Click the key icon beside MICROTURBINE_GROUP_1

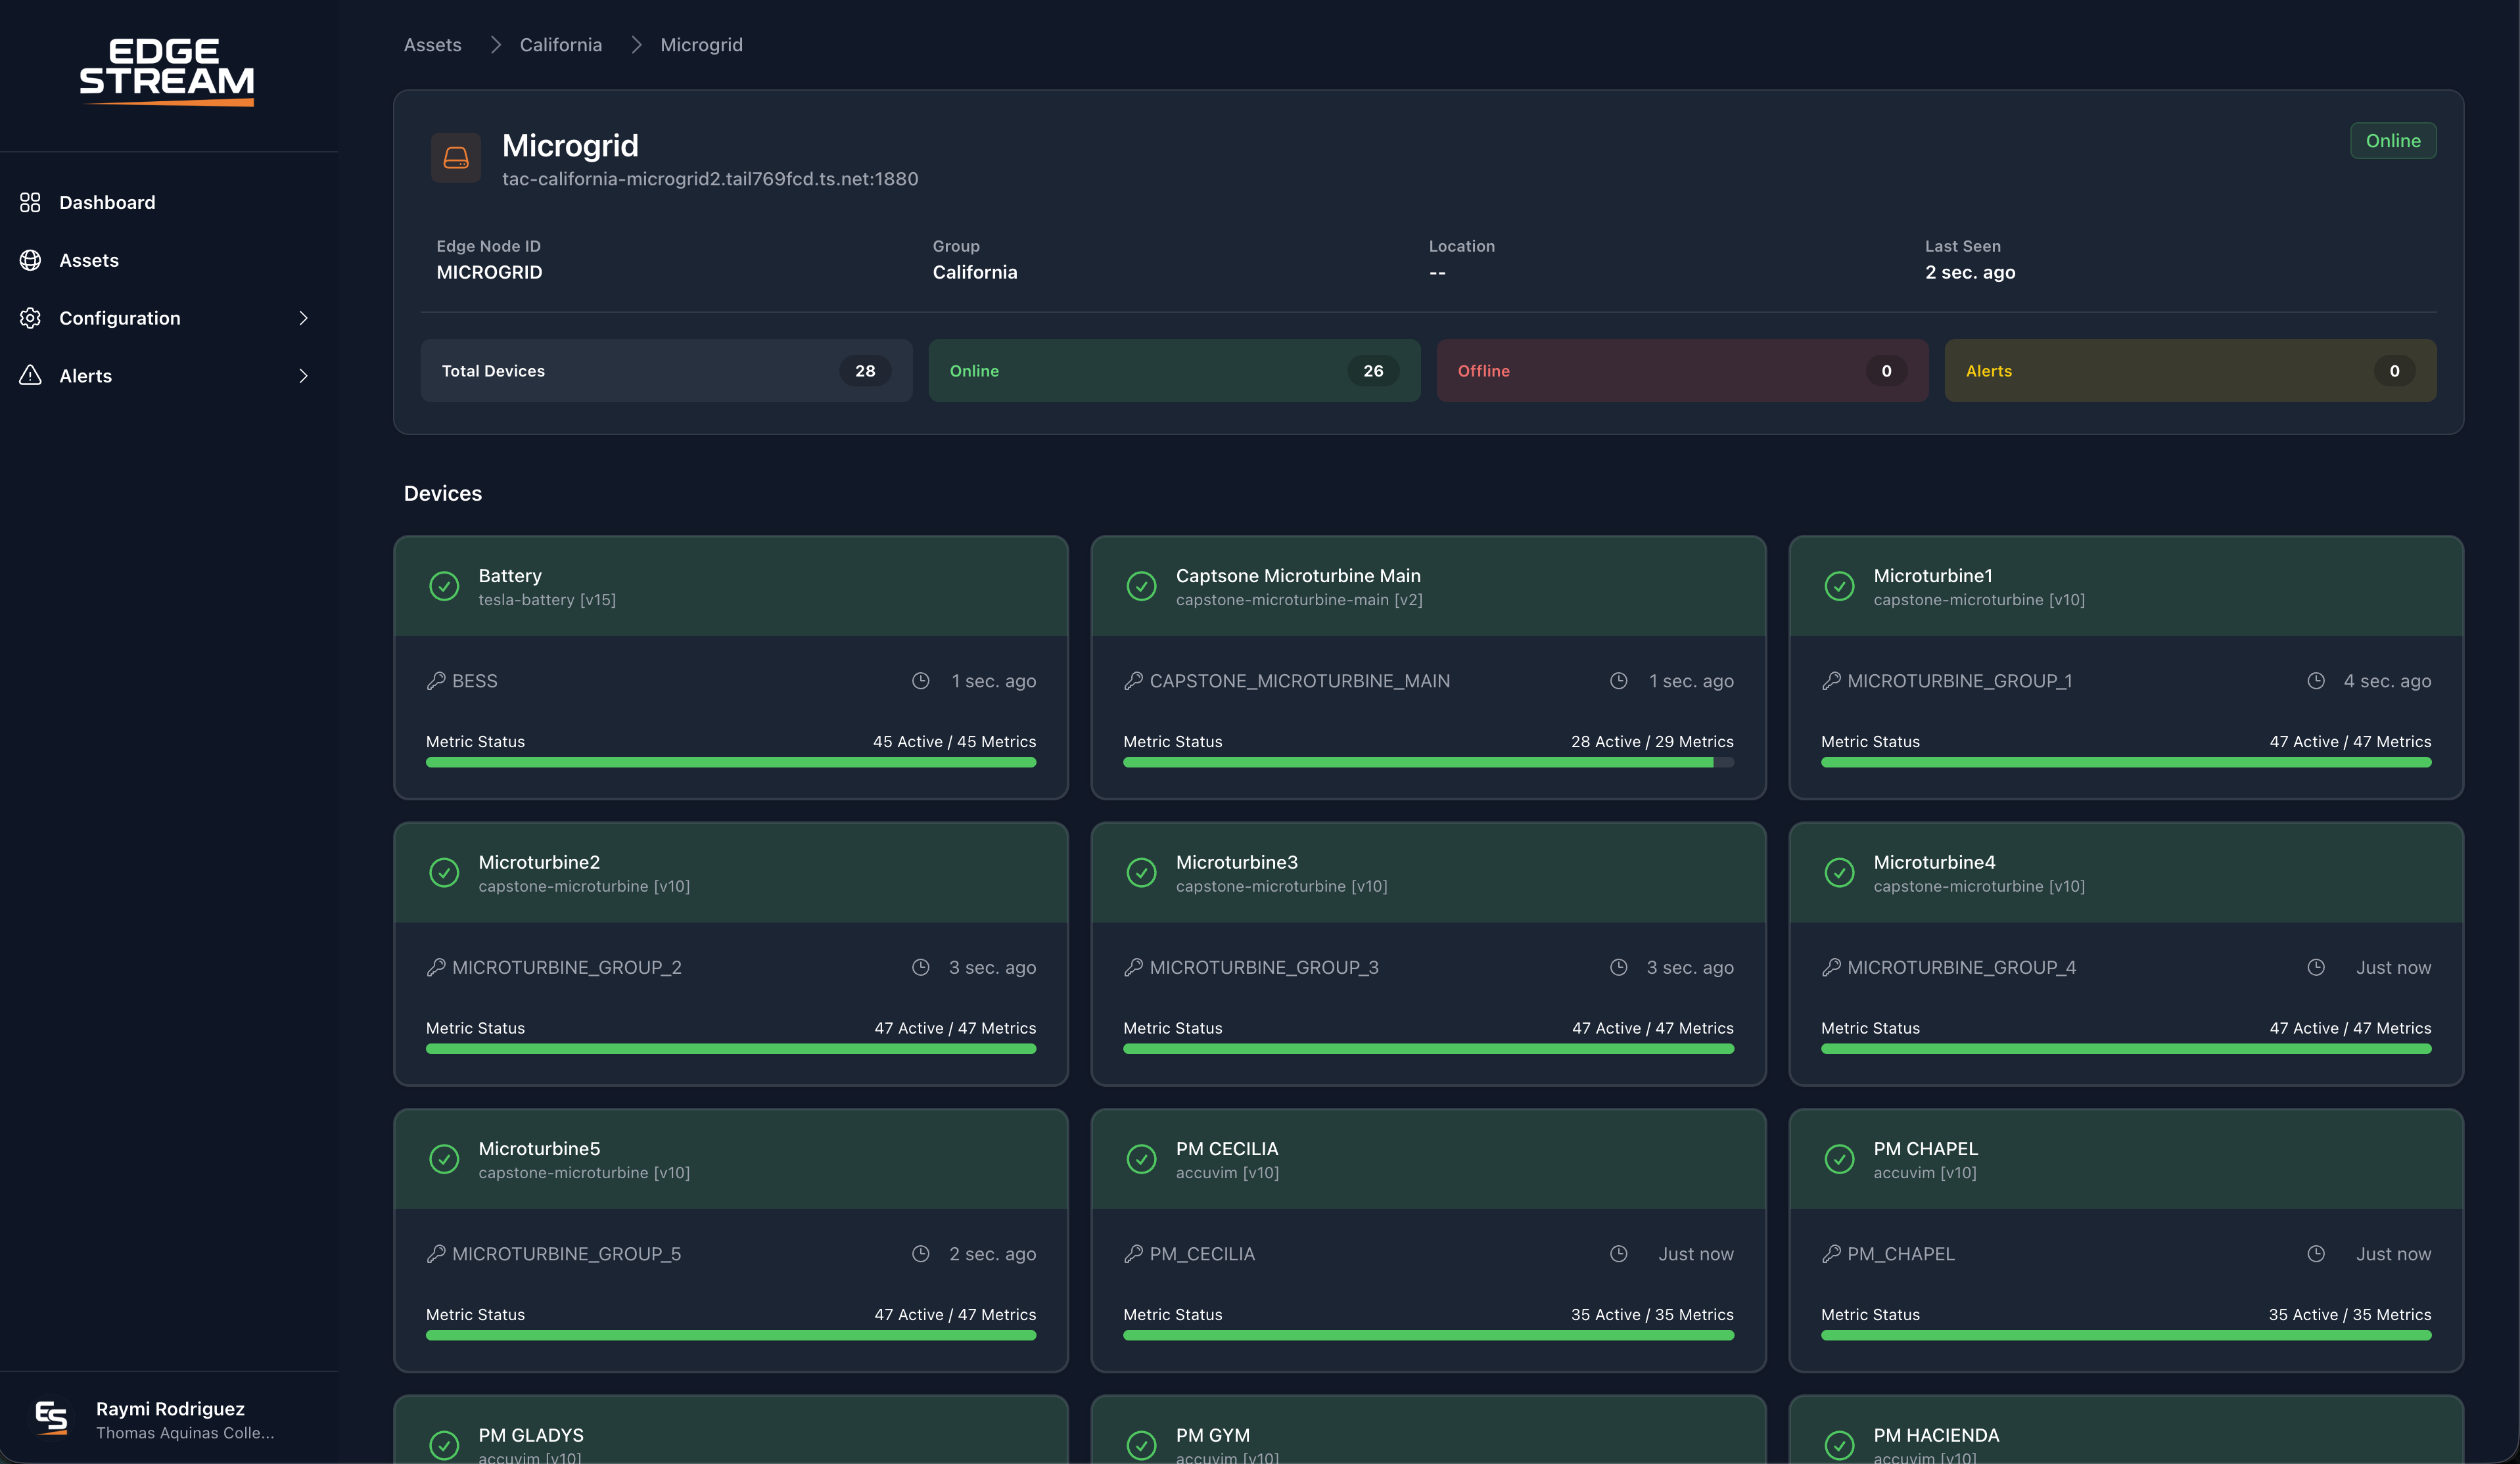click(x=1831, y=681)
